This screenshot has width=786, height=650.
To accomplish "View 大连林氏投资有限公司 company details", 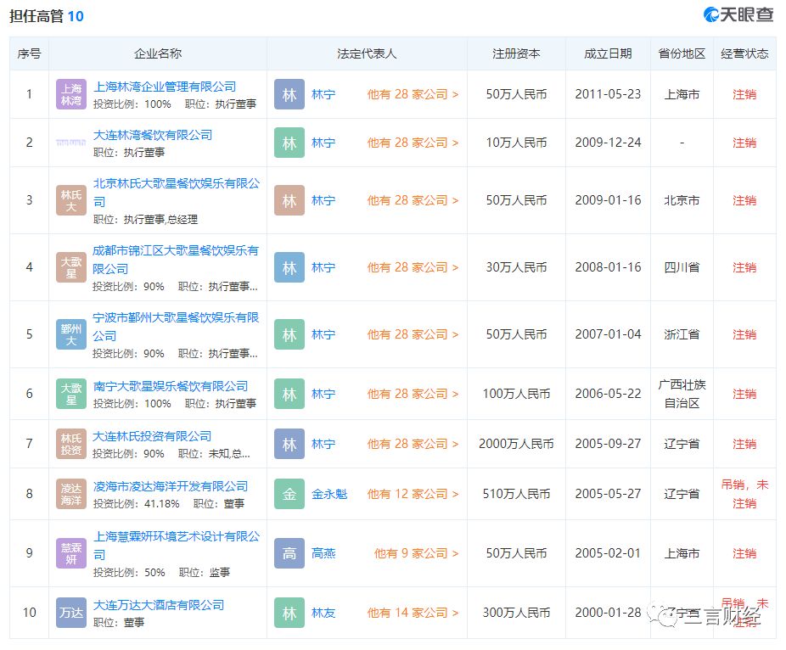I will click(153, 436).
